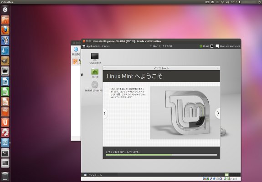The width and height of the screenshot is (262, 182).
Task: Open Thunderbird mail bird icon in launcher
Action: [5, 51]
